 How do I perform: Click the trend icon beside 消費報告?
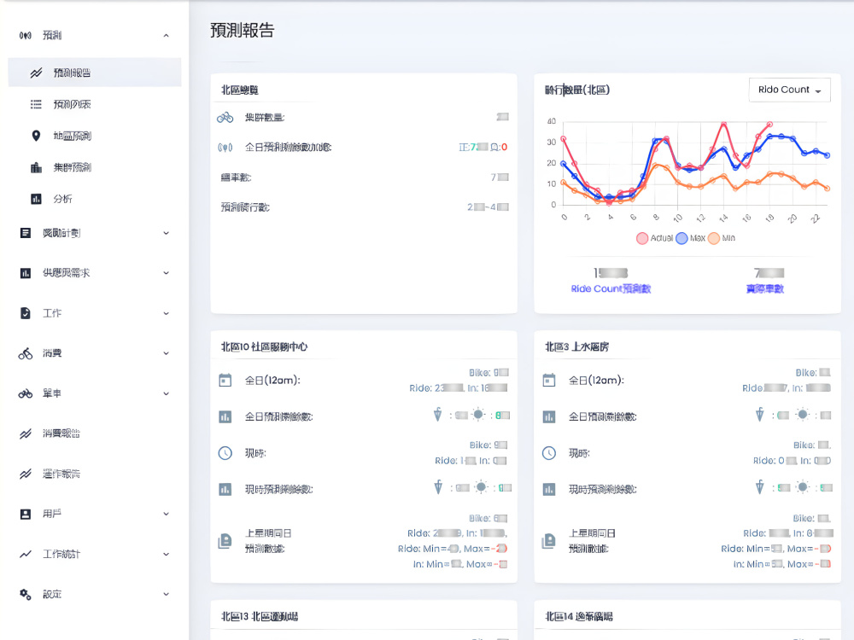tap(25, 433)
